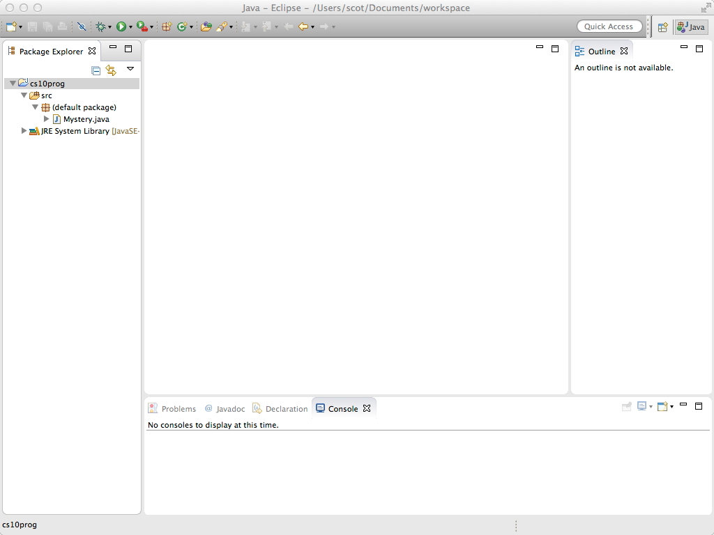Select the src source folder
714x535 pixels.
click(x=47, y=95)
